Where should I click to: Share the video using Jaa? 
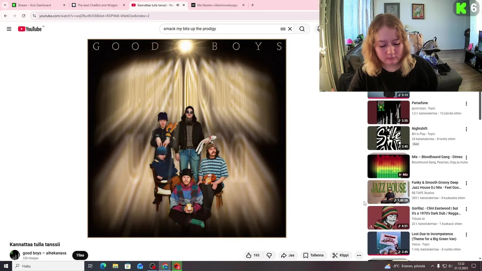click(288, 255)
